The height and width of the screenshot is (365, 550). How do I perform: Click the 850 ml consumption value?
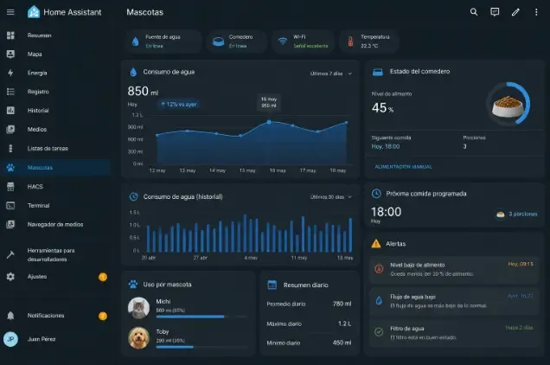point(143,92)
